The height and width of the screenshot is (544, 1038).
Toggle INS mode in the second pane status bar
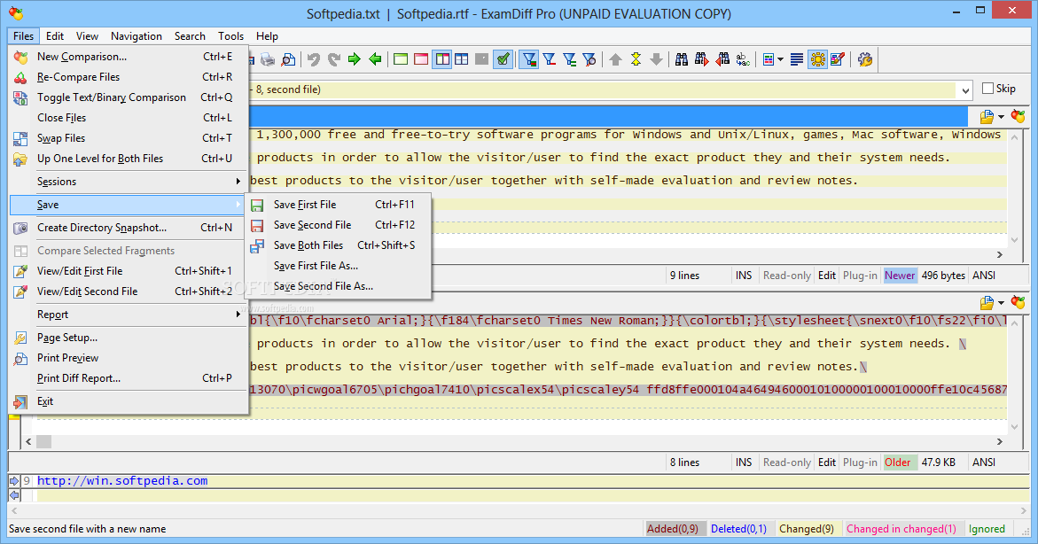pos(744,462)
